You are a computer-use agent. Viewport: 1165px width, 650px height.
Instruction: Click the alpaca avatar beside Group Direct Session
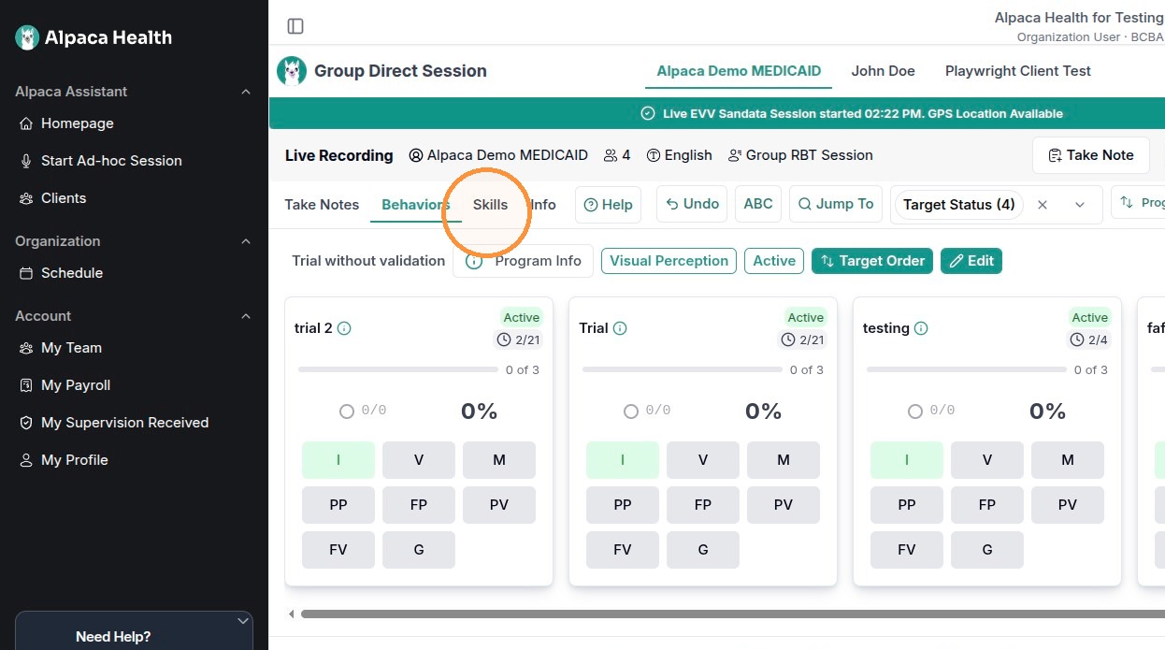pos(292,71)
